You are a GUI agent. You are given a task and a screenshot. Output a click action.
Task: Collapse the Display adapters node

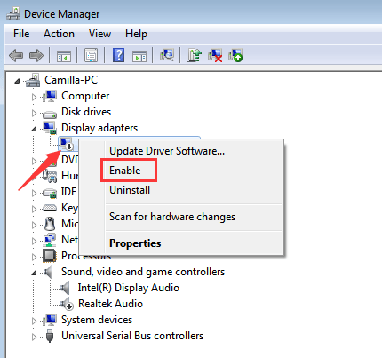pos(34,129)
